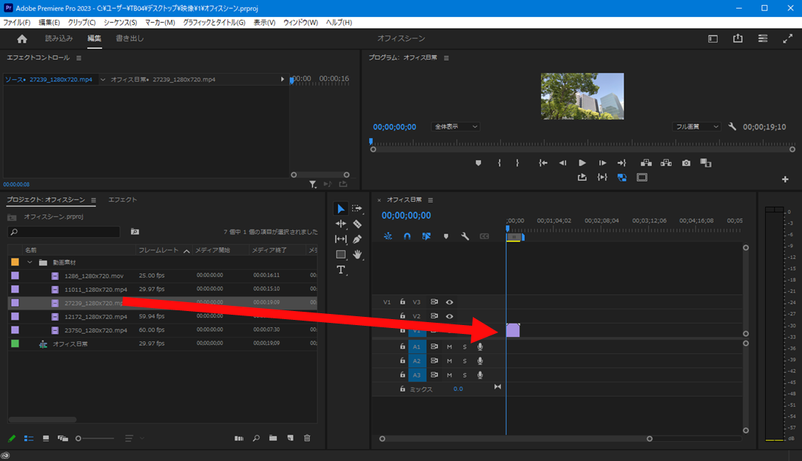802x461 pixels.
Task: Solo audio track A2
Action: tap(465, 361)
